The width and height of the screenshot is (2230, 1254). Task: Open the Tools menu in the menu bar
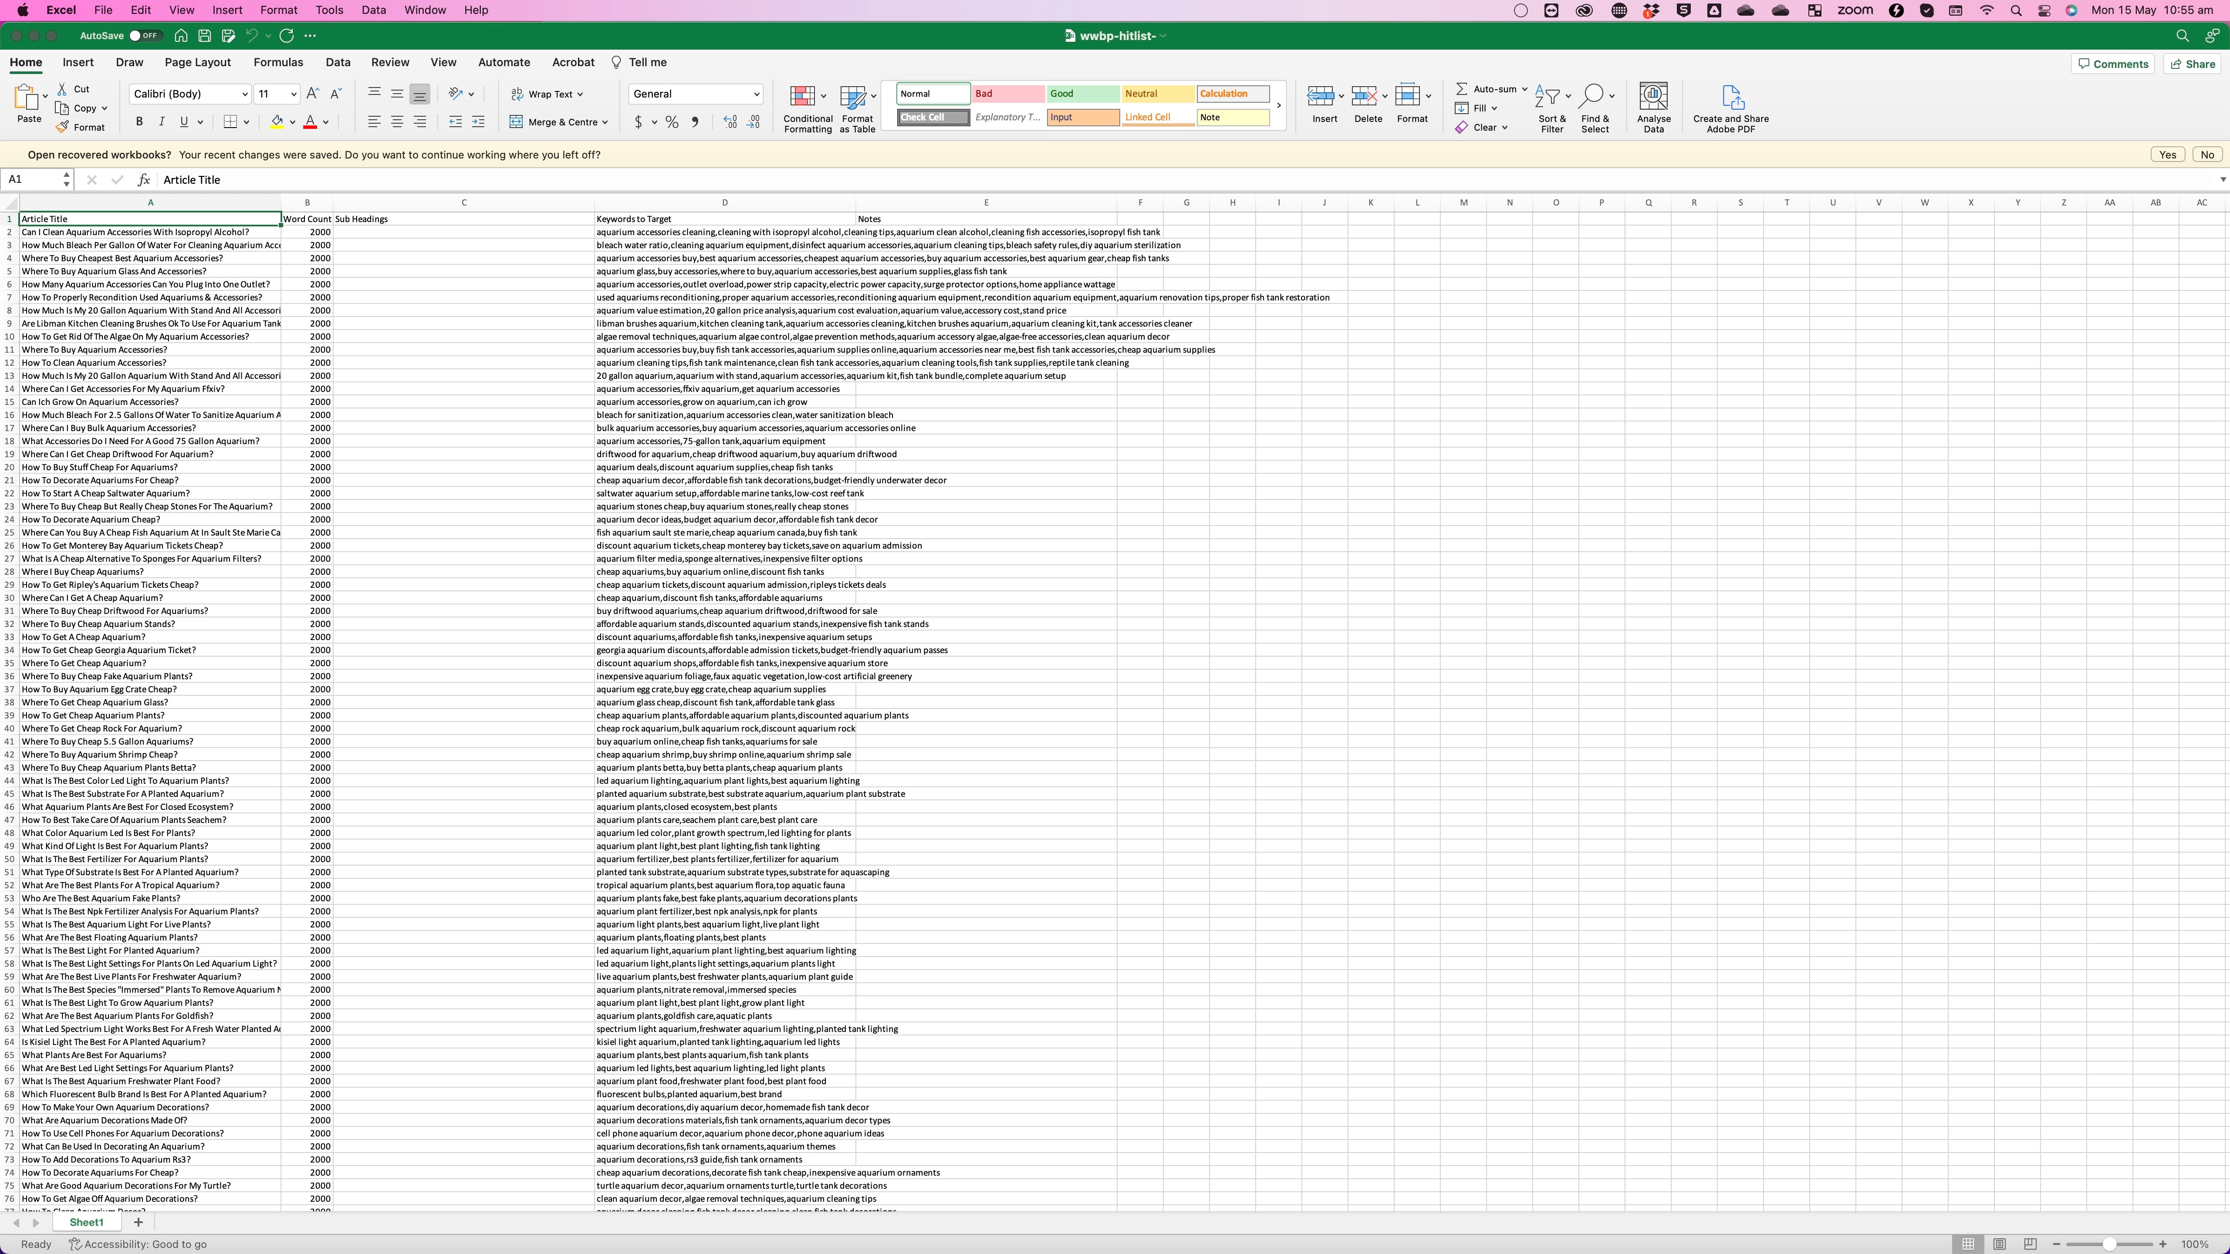point(329,10)
